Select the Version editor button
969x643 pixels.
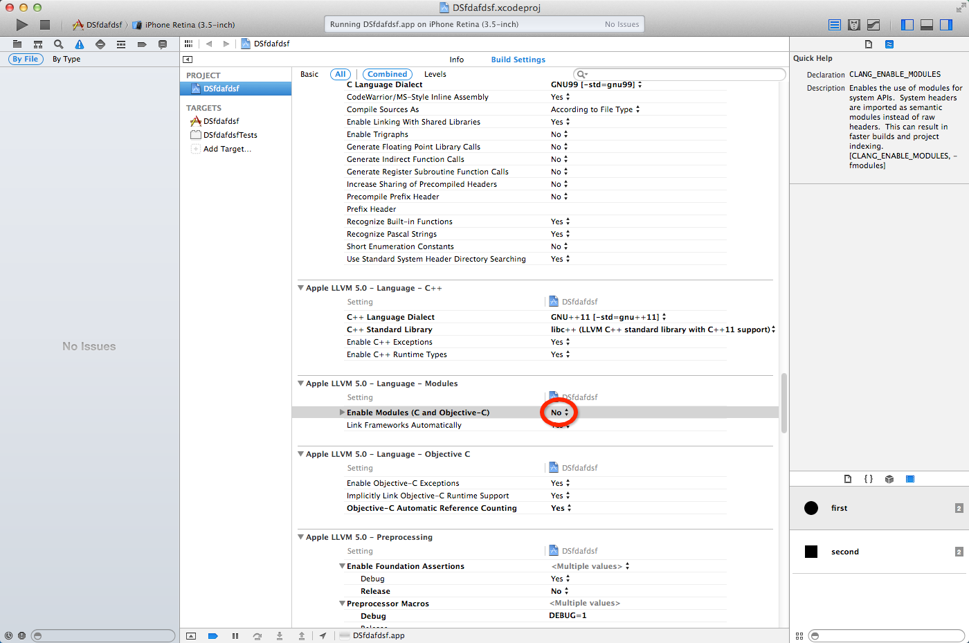tap(873, 25)
